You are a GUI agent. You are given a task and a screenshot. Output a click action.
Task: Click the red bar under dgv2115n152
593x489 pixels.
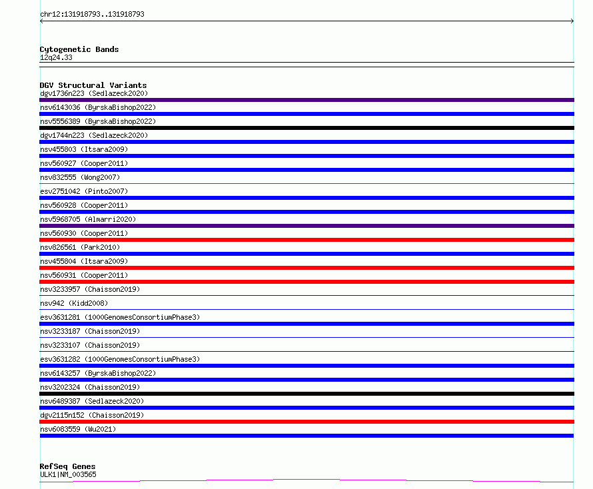pos(306,422)
